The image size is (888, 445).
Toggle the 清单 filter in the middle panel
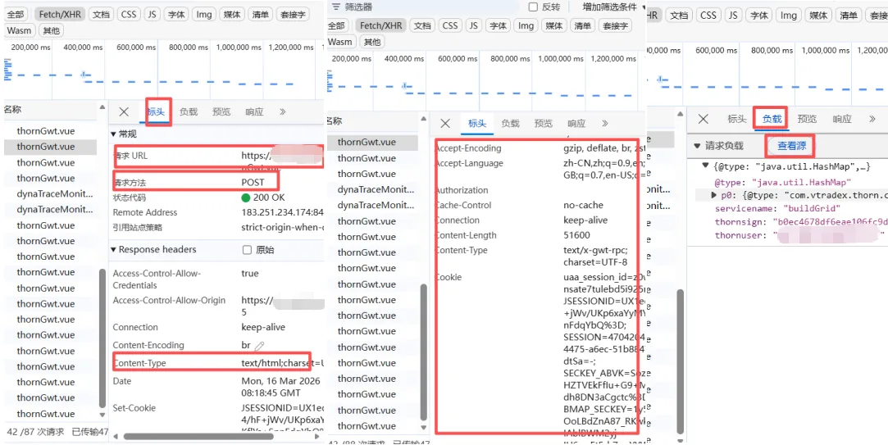583,25
